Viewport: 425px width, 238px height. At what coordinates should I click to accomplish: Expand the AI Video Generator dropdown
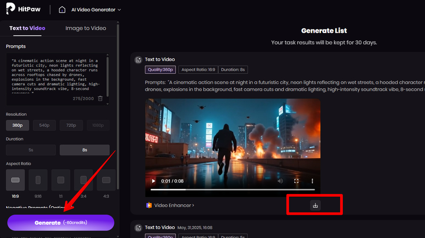tap(96, 10)
